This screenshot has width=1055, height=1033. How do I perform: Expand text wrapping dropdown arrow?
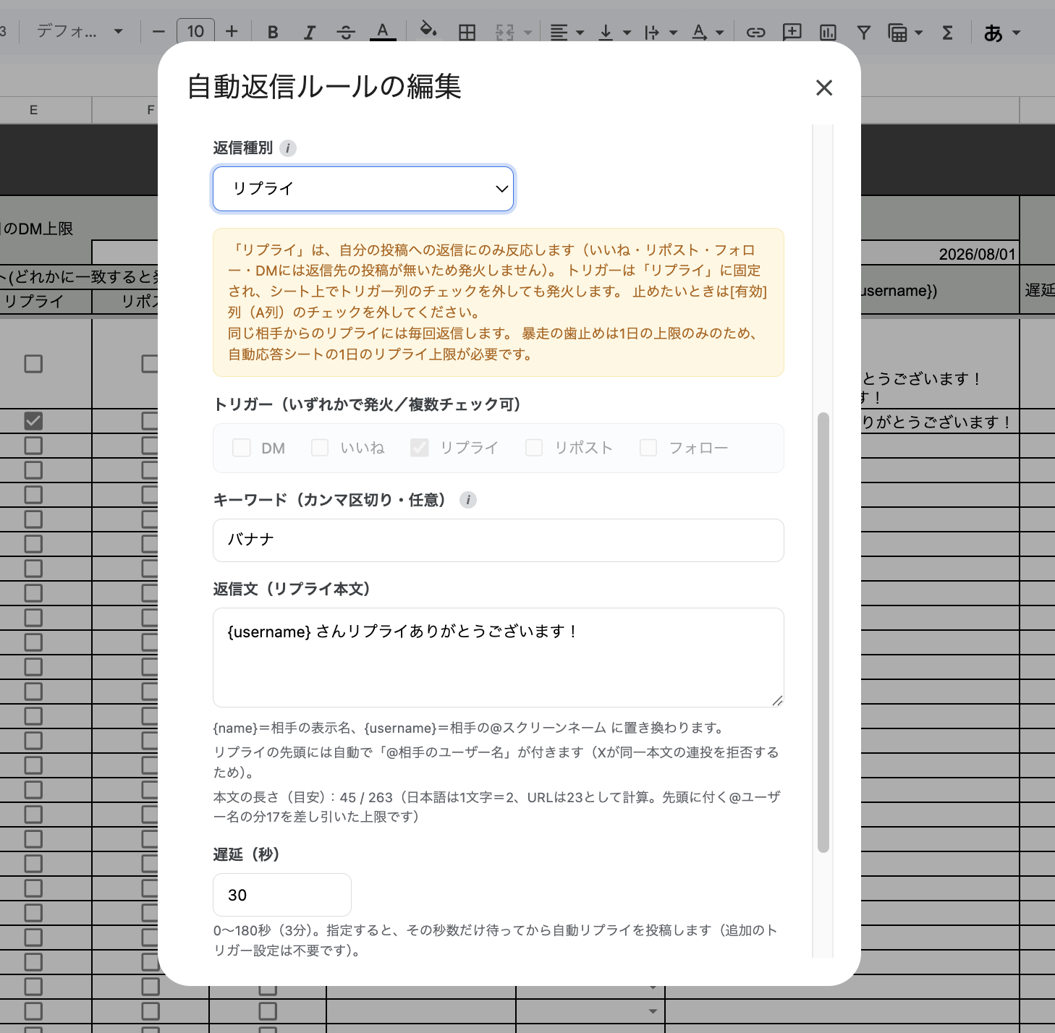[x=674, y=33]
